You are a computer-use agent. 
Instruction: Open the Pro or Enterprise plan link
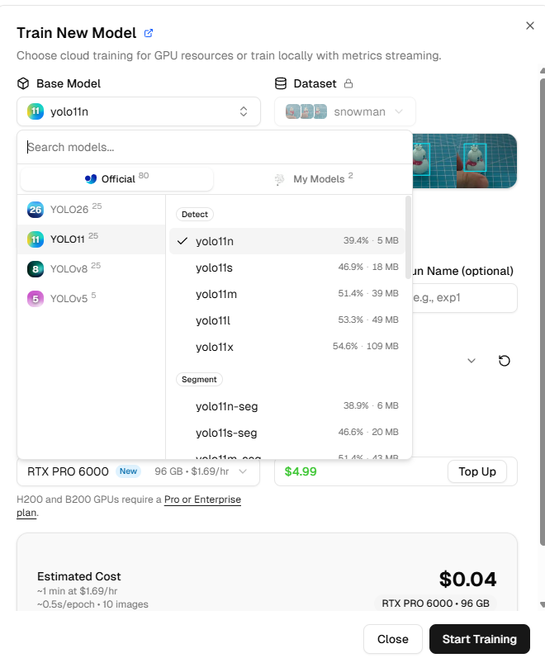[x=202, y=499]
